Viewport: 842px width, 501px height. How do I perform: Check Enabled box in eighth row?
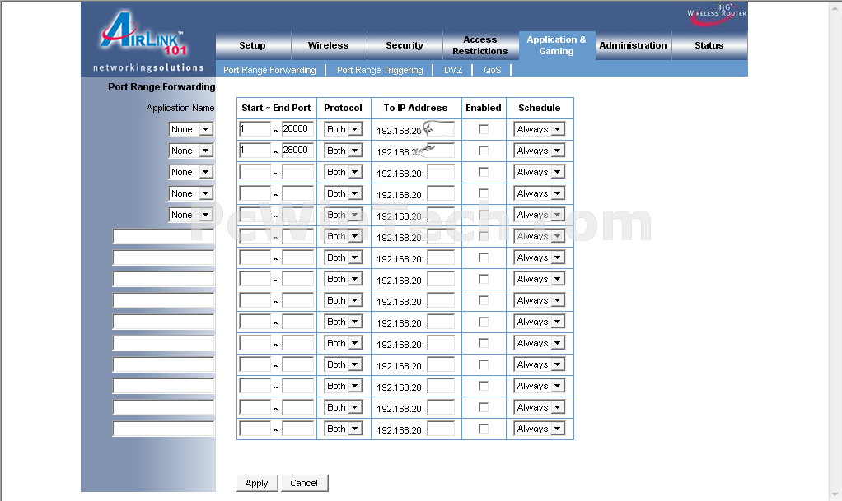pos(484,280)
